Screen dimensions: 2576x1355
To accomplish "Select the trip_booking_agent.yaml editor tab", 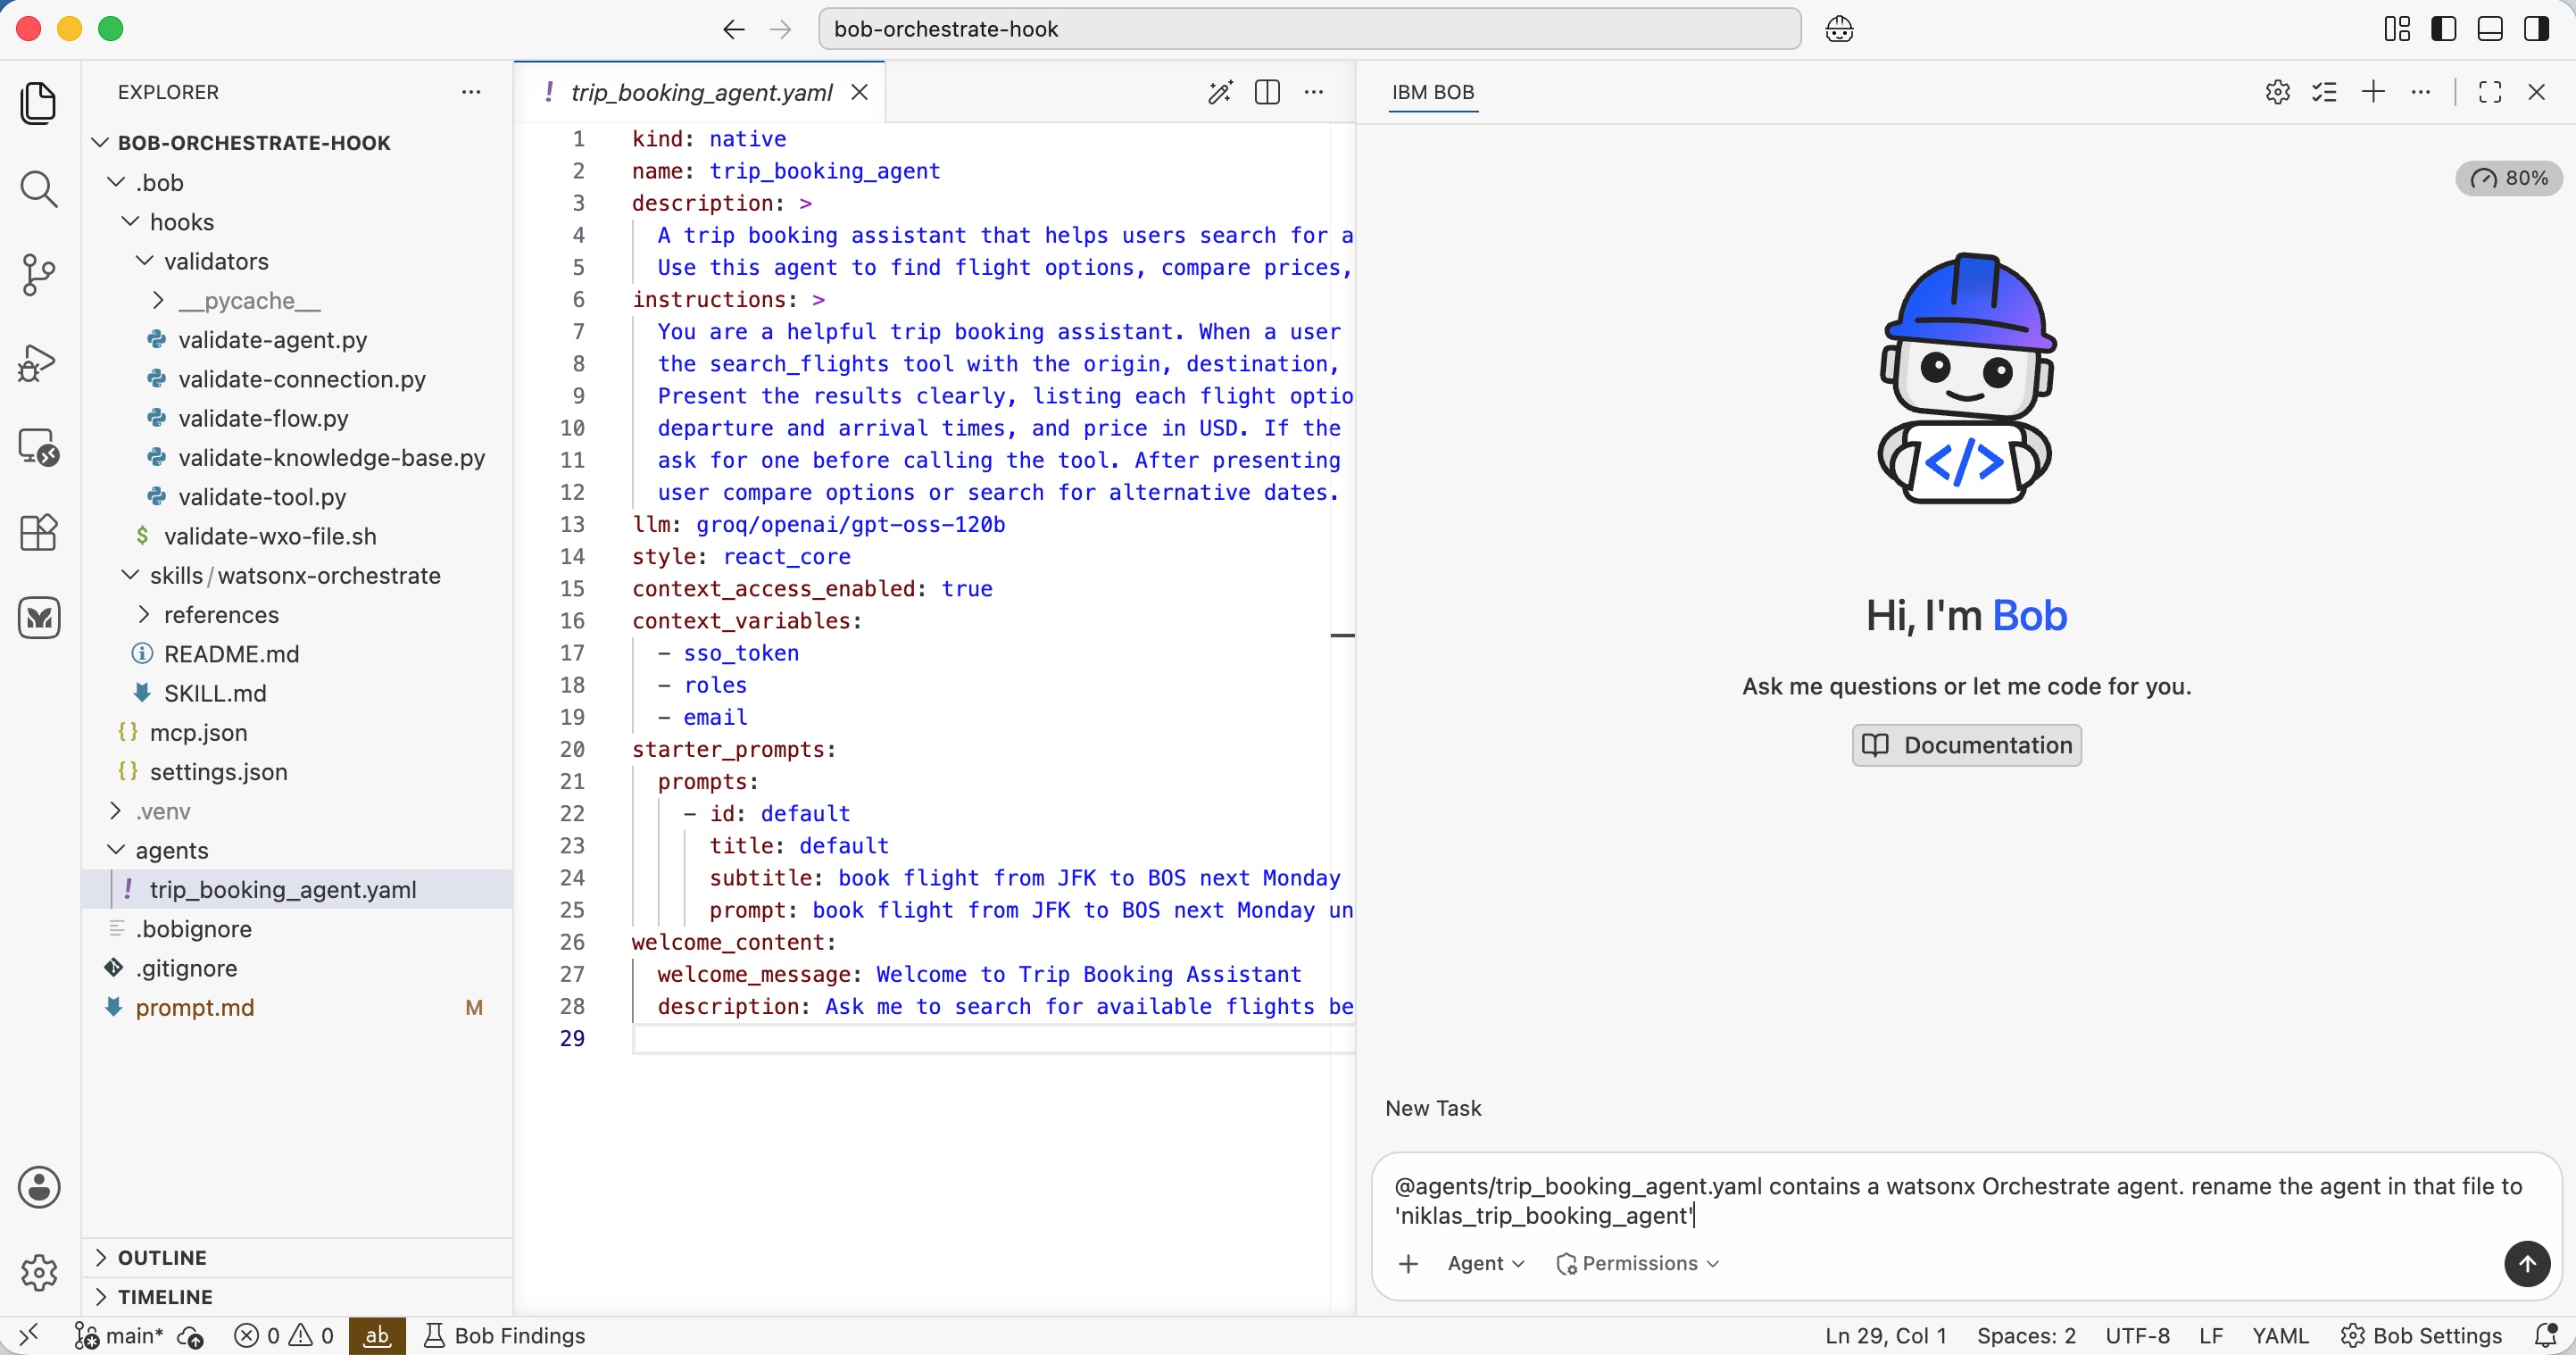I will click(701, 92).
